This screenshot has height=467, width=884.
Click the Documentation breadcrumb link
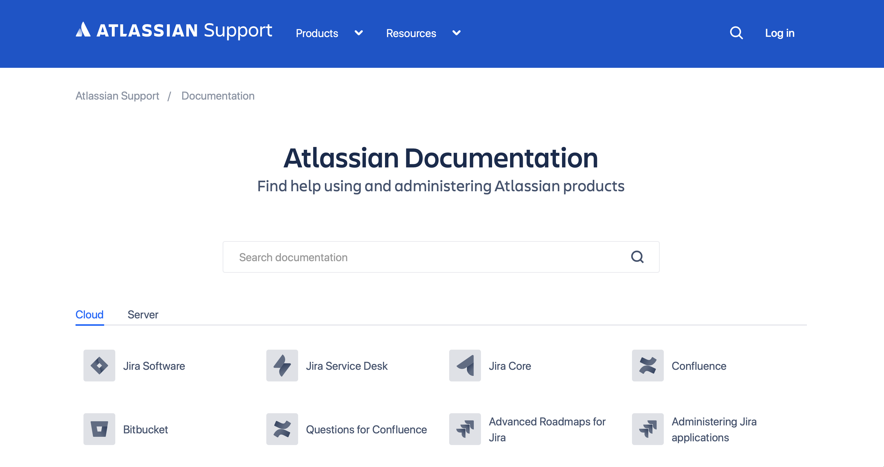tap(218, 96)
